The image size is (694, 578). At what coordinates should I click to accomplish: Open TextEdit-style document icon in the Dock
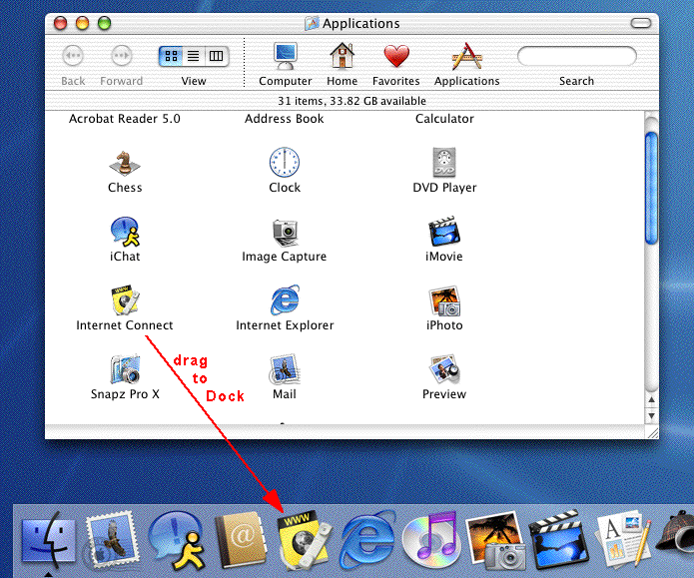click(x=623, y=540)
